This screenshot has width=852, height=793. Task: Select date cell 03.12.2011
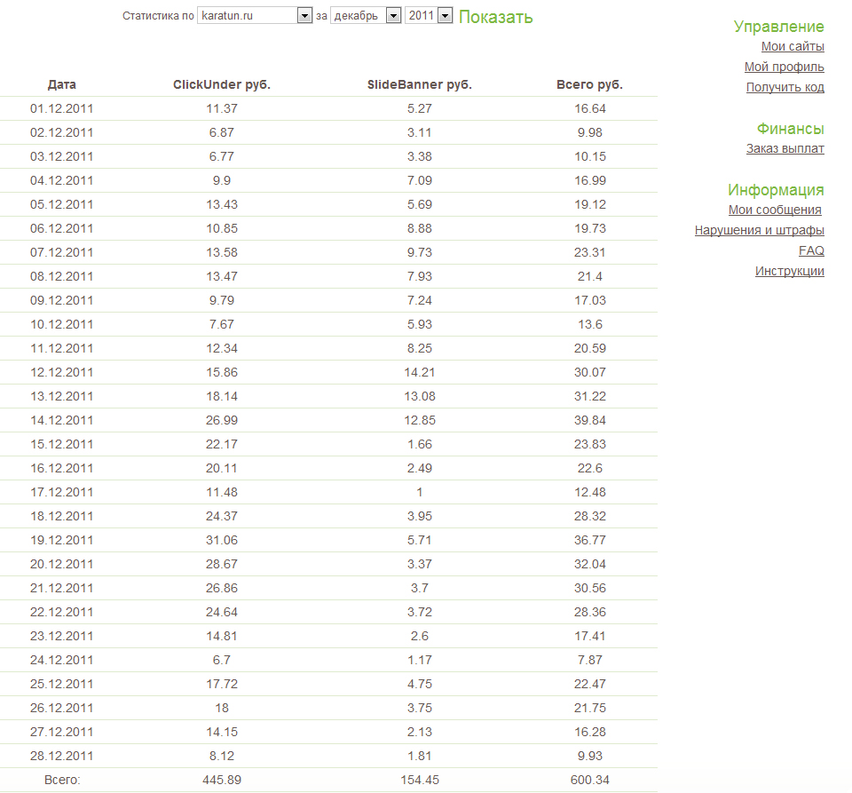pos(62,156)
